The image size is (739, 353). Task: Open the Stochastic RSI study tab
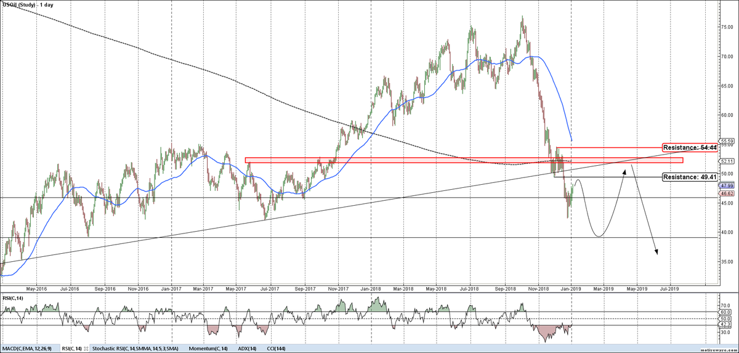click(x=135, y=349)
